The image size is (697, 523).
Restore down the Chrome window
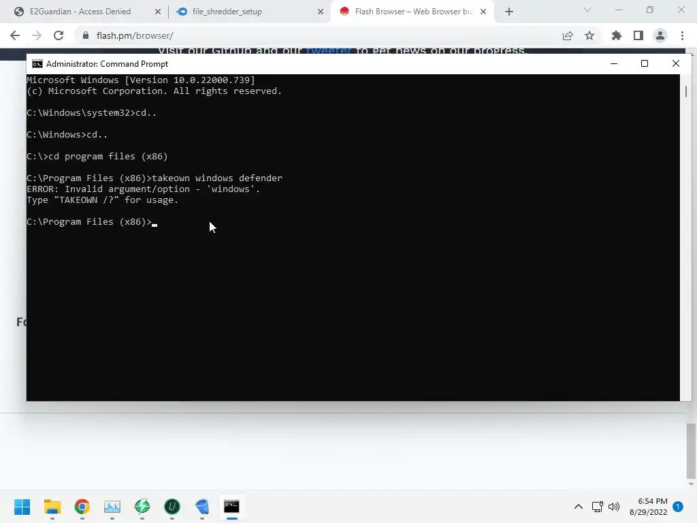click(650, 10)
